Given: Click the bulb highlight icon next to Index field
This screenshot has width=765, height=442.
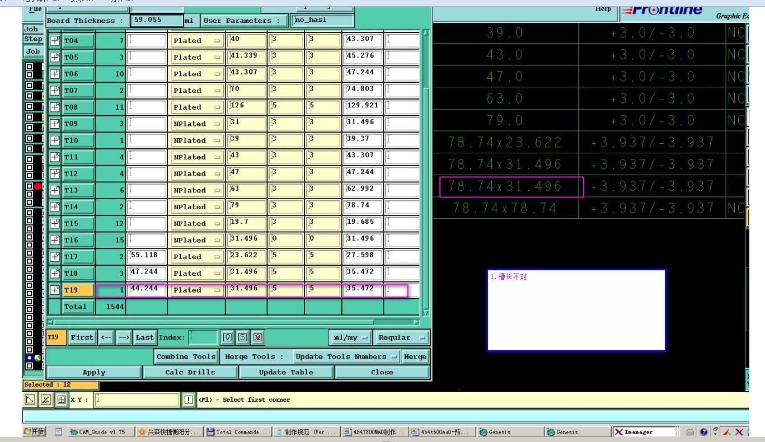Looking at the screenshot, I should pos(228,337).
